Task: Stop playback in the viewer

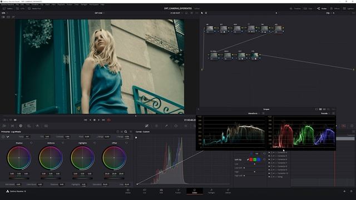Action: coord(95,120)
